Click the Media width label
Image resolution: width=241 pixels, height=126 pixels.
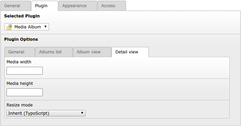click(19, 62)
